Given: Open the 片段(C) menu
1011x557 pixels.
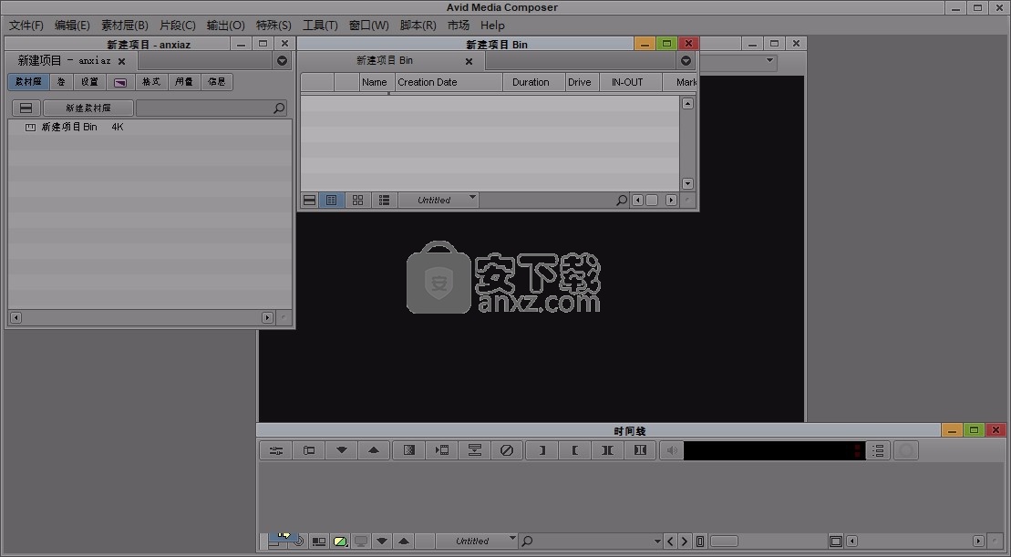Looking at the screenshot, I should 177,26.
